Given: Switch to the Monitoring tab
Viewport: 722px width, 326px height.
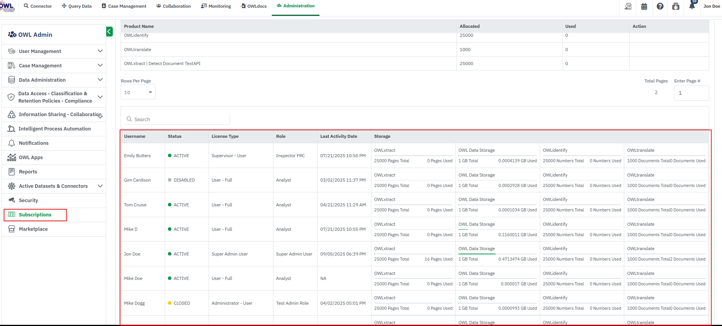Looking at the screenshot, I should [216, 6].
